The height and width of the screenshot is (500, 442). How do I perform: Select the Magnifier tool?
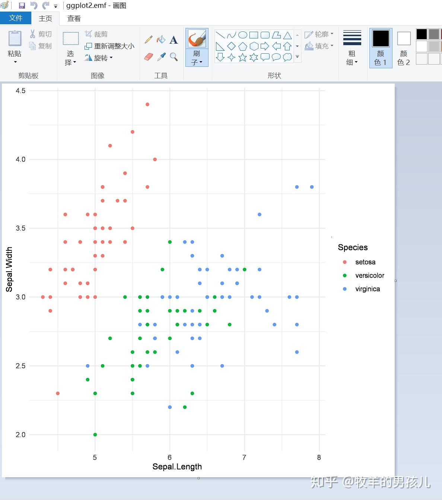(174, 57)
